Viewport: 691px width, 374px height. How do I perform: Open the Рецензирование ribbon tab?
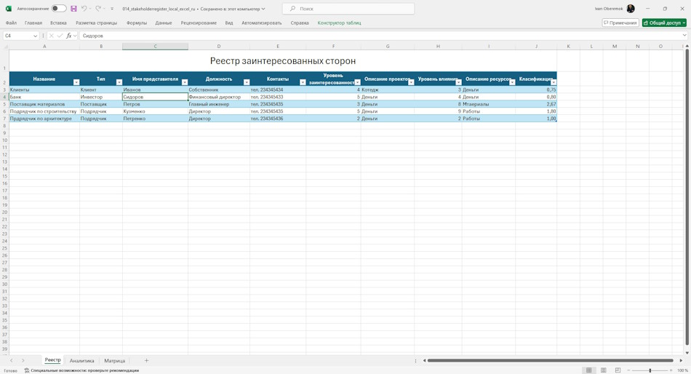coord(199,23)
